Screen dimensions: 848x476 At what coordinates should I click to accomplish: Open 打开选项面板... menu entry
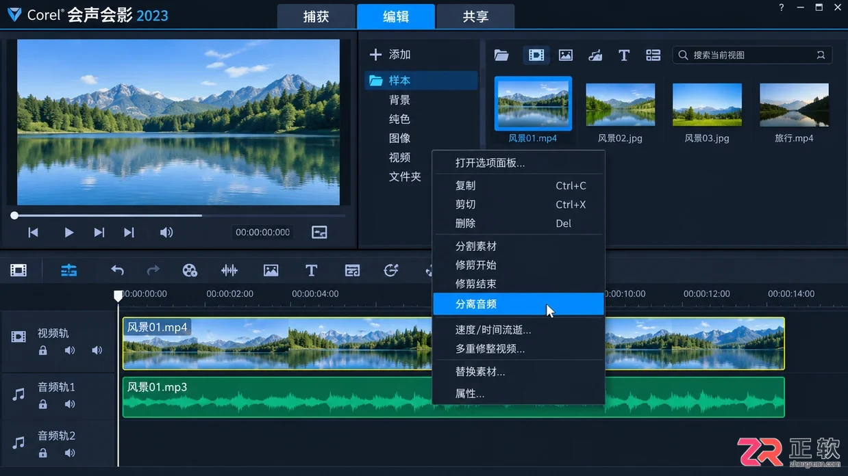519,163
